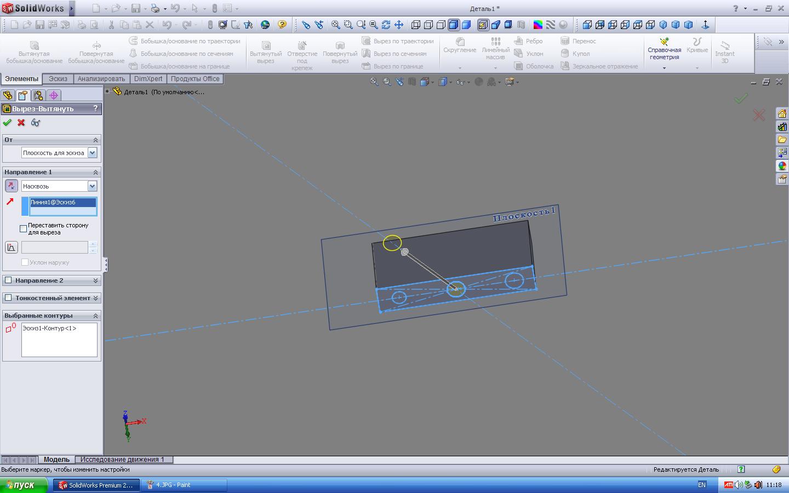Switch to the Эскиз tab
The height and width of the screenshot is (493, 789).
[x=58, y=79]
